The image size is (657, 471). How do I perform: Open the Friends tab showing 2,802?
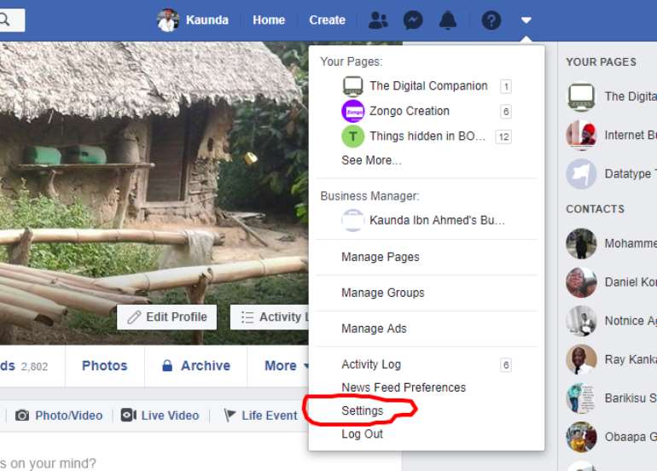click(x=24, y=366)
